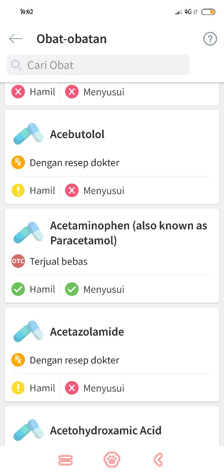Tap red Menyusui cross for Acebutolol
The image size is (224, 473).
tap(72, 190)
